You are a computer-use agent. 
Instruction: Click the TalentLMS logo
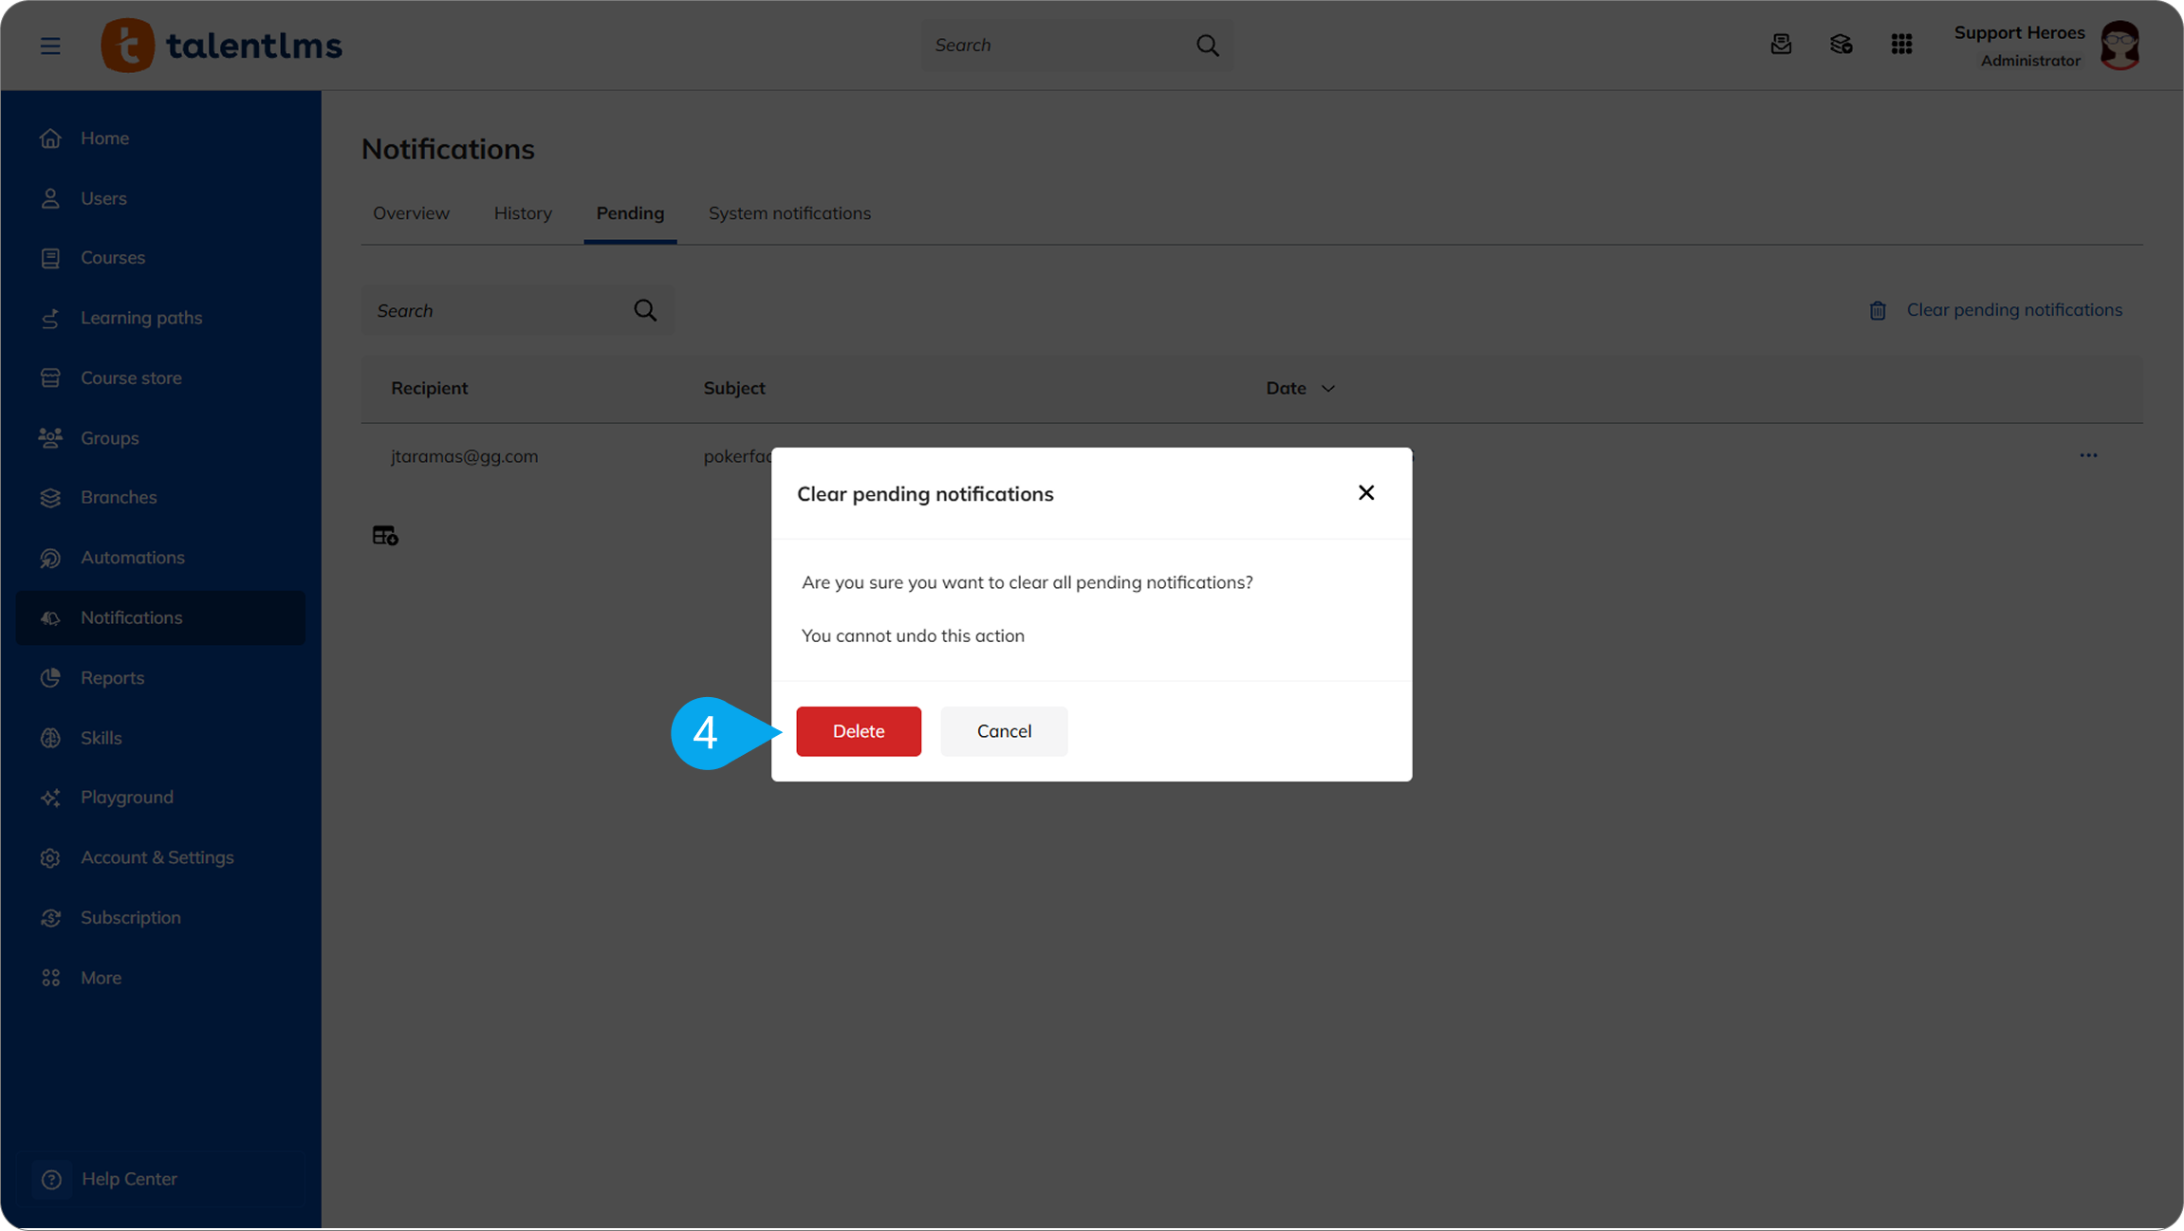[x=221, y=45]
